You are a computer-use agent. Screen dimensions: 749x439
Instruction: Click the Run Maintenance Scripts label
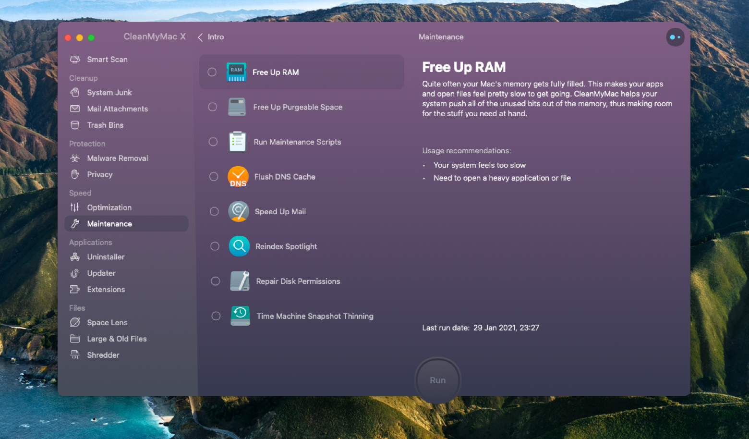click(297, 142)
